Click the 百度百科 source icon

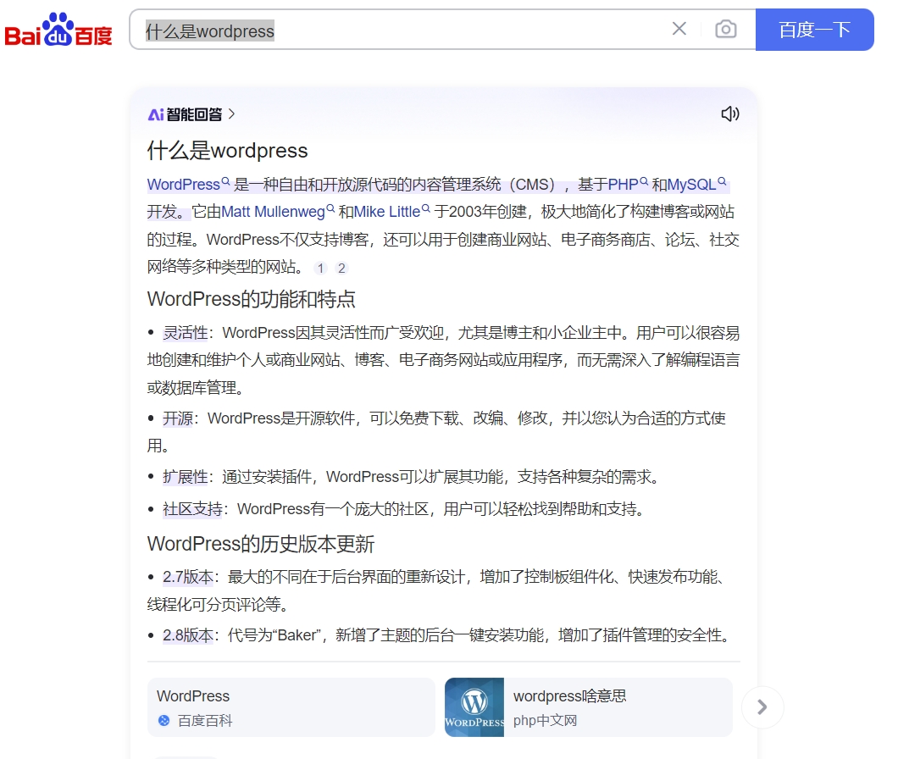click(164, 721)
